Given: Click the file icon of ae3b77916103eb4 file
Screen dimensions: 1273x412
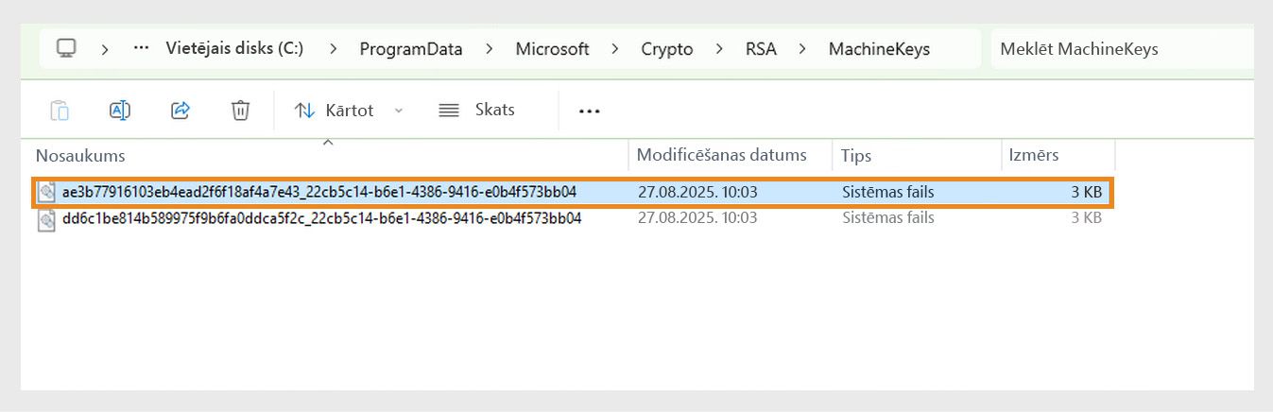Looking at the screenshot, I should coord(47,193).
